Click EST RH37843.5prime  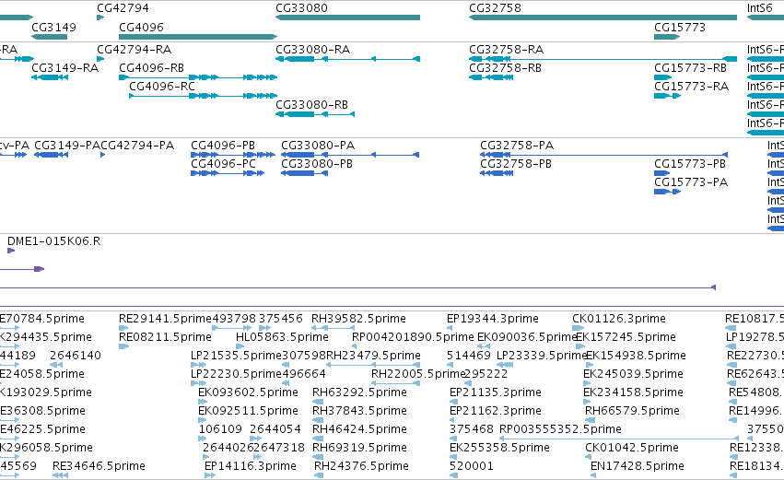pyautogui.click(x=359, y=411)
